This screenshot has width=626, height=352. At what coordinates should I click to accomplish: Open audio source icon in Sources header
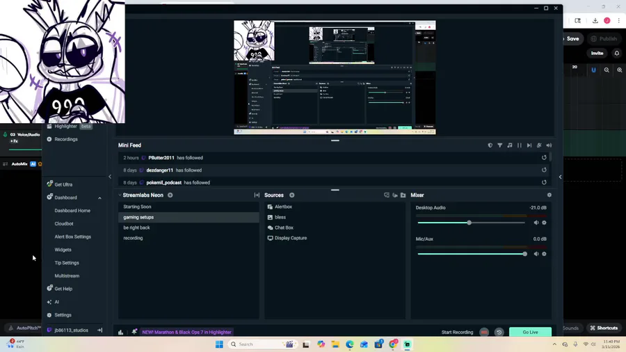pos(395,195)
